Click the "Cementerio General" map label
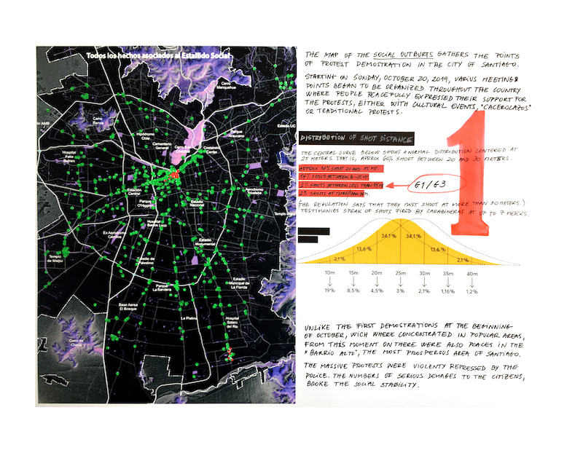 click(162, 146)
